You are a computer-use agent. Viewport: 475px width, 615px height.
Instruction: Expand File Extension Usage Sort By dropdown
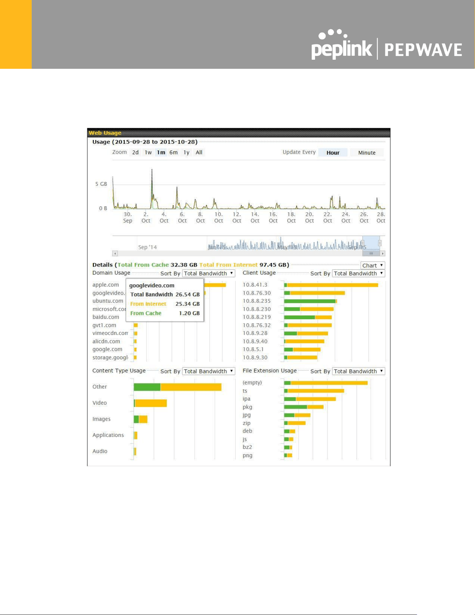point(358,371)
